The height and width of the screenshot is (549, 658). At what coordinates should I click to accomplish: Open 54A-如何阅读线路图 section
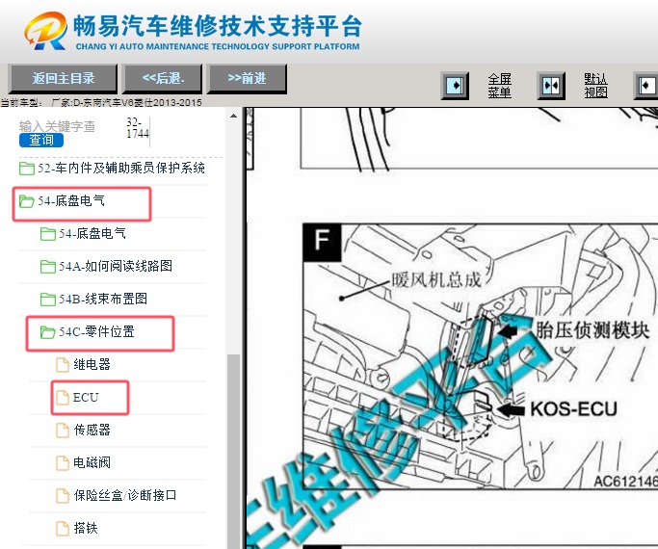tap(116, 267)
